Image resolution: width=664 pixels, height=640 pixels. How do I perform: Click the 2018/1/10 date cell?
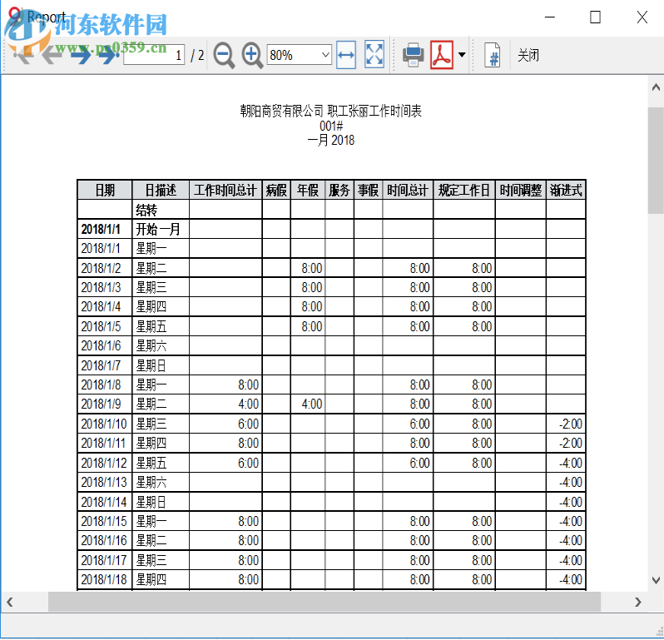(104, 424)
